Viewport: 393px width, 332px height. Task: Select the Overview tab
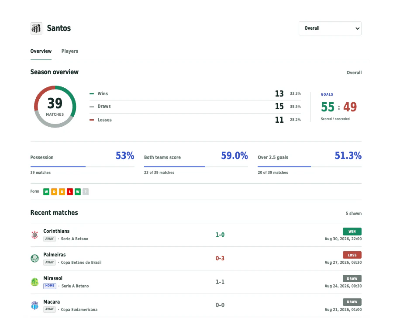pyautogui.click(x=41, y=51)
